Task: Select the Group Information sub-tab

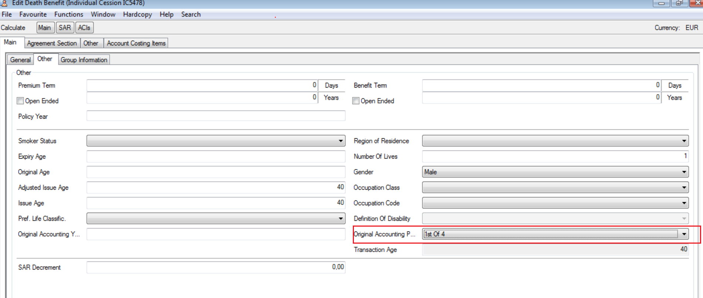Action: coord(84,60)
